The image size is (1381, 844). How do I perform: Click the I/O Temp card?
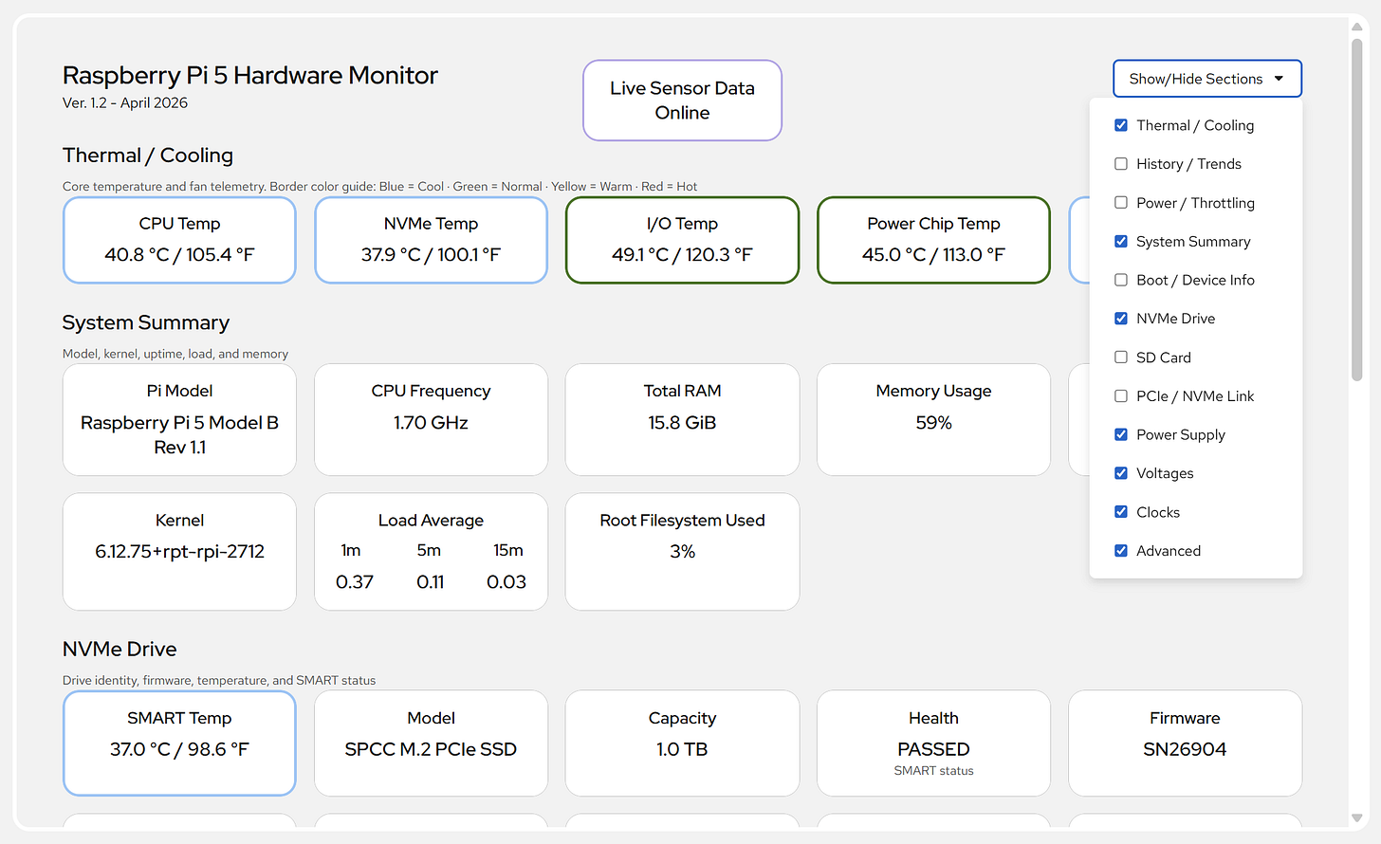(x=682, y=240)
